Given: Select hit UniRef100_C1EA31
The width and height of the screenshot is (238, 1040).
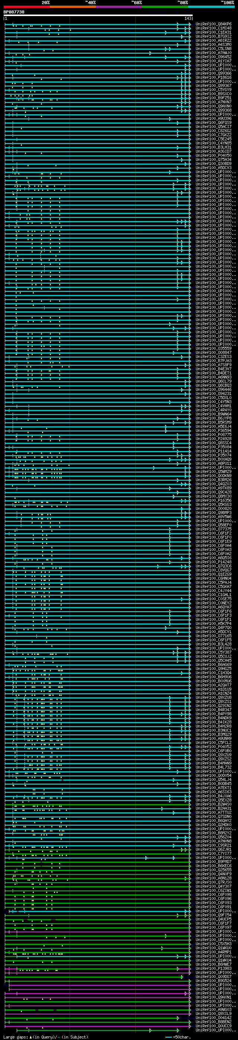Looking at the screenshot, I should tap(213, 32).
